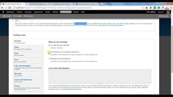Screen dimensions: 173x97
Task: Click the green circle extension icon
Action: (159, 8)
